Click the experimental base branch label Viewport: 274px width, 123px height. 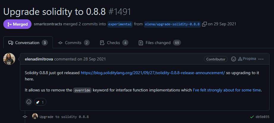[x=120, y=24]
